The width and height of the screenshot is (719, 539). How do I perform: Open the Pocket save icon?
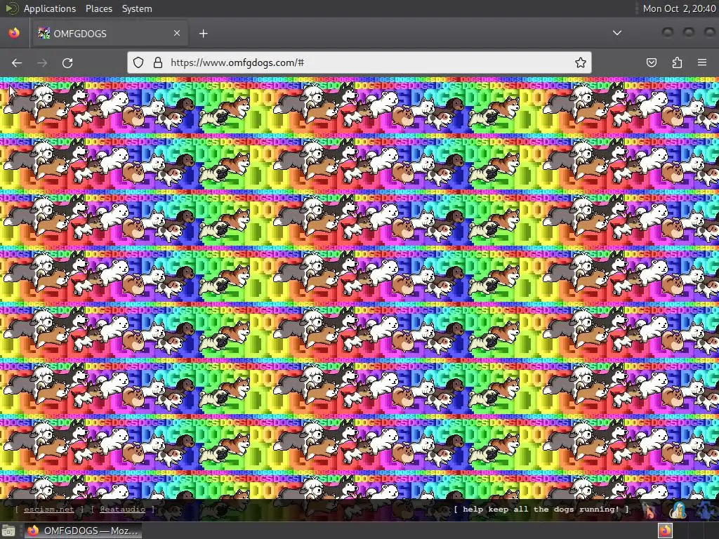point(651,62)
